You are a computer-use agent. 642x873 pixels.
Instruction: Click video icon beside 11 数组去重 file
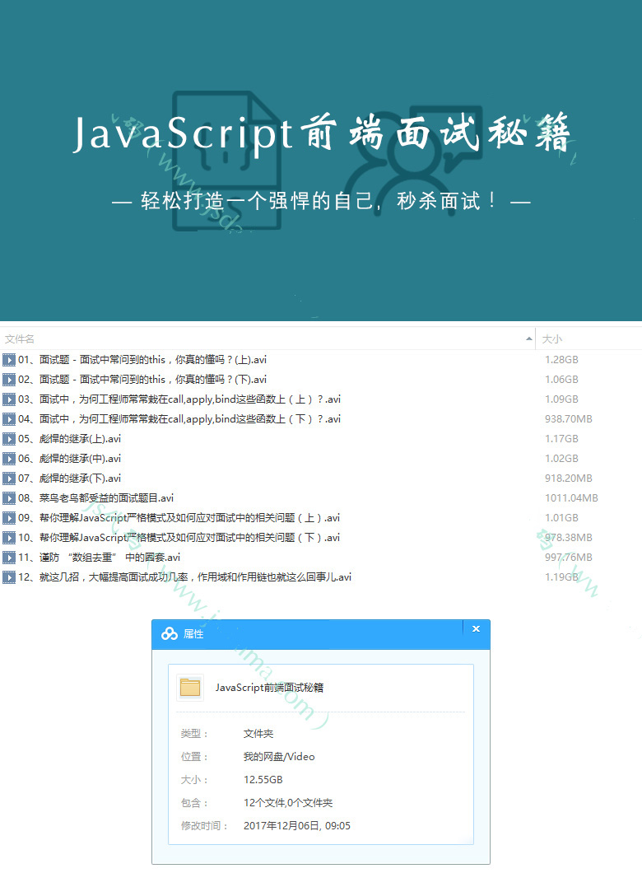point(9,558)
